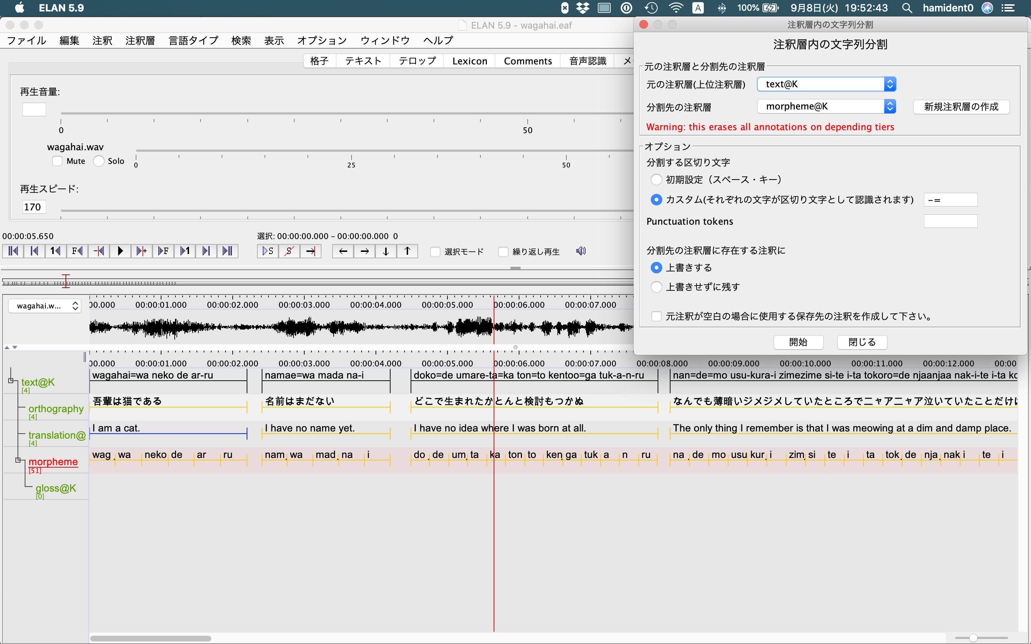
Task: Select the 初期設定（スペース・キー）radio button
Action: 657,179
